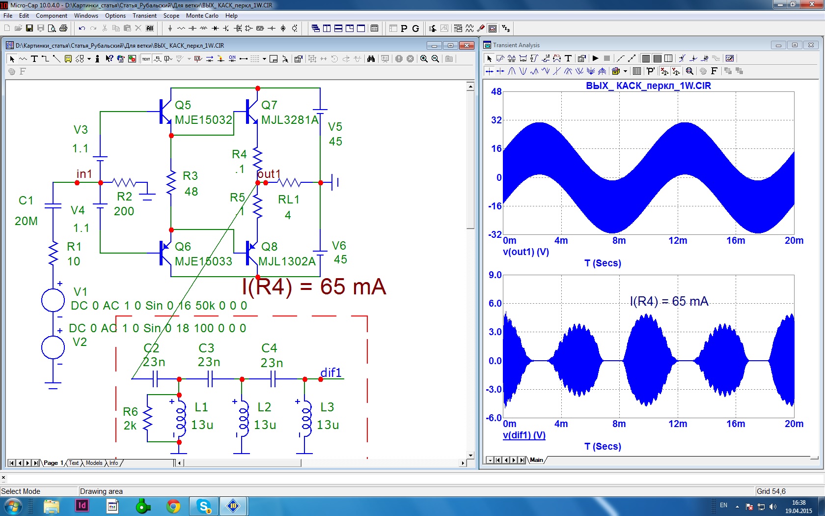The height and width of the screenshot is (516, 825).
Task: Click the schematic vertical scrollbar thumb
Action: click(470, 160)
